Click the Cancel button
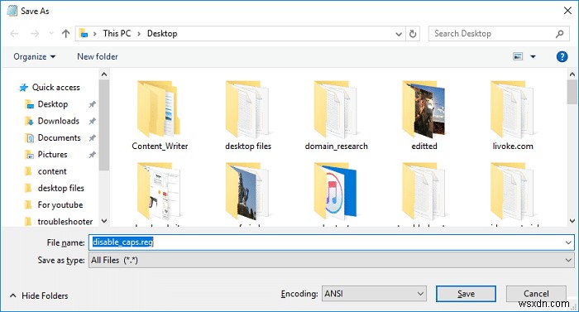 pos(536,294)
